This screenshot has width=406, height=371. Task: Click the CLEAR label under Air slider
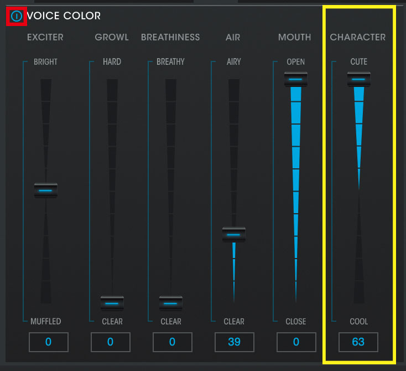(x=234, y=322)
